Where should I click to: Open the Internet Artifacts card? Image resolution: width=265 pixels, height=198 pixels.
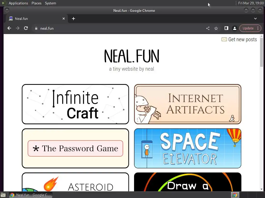tap(188, 104)
